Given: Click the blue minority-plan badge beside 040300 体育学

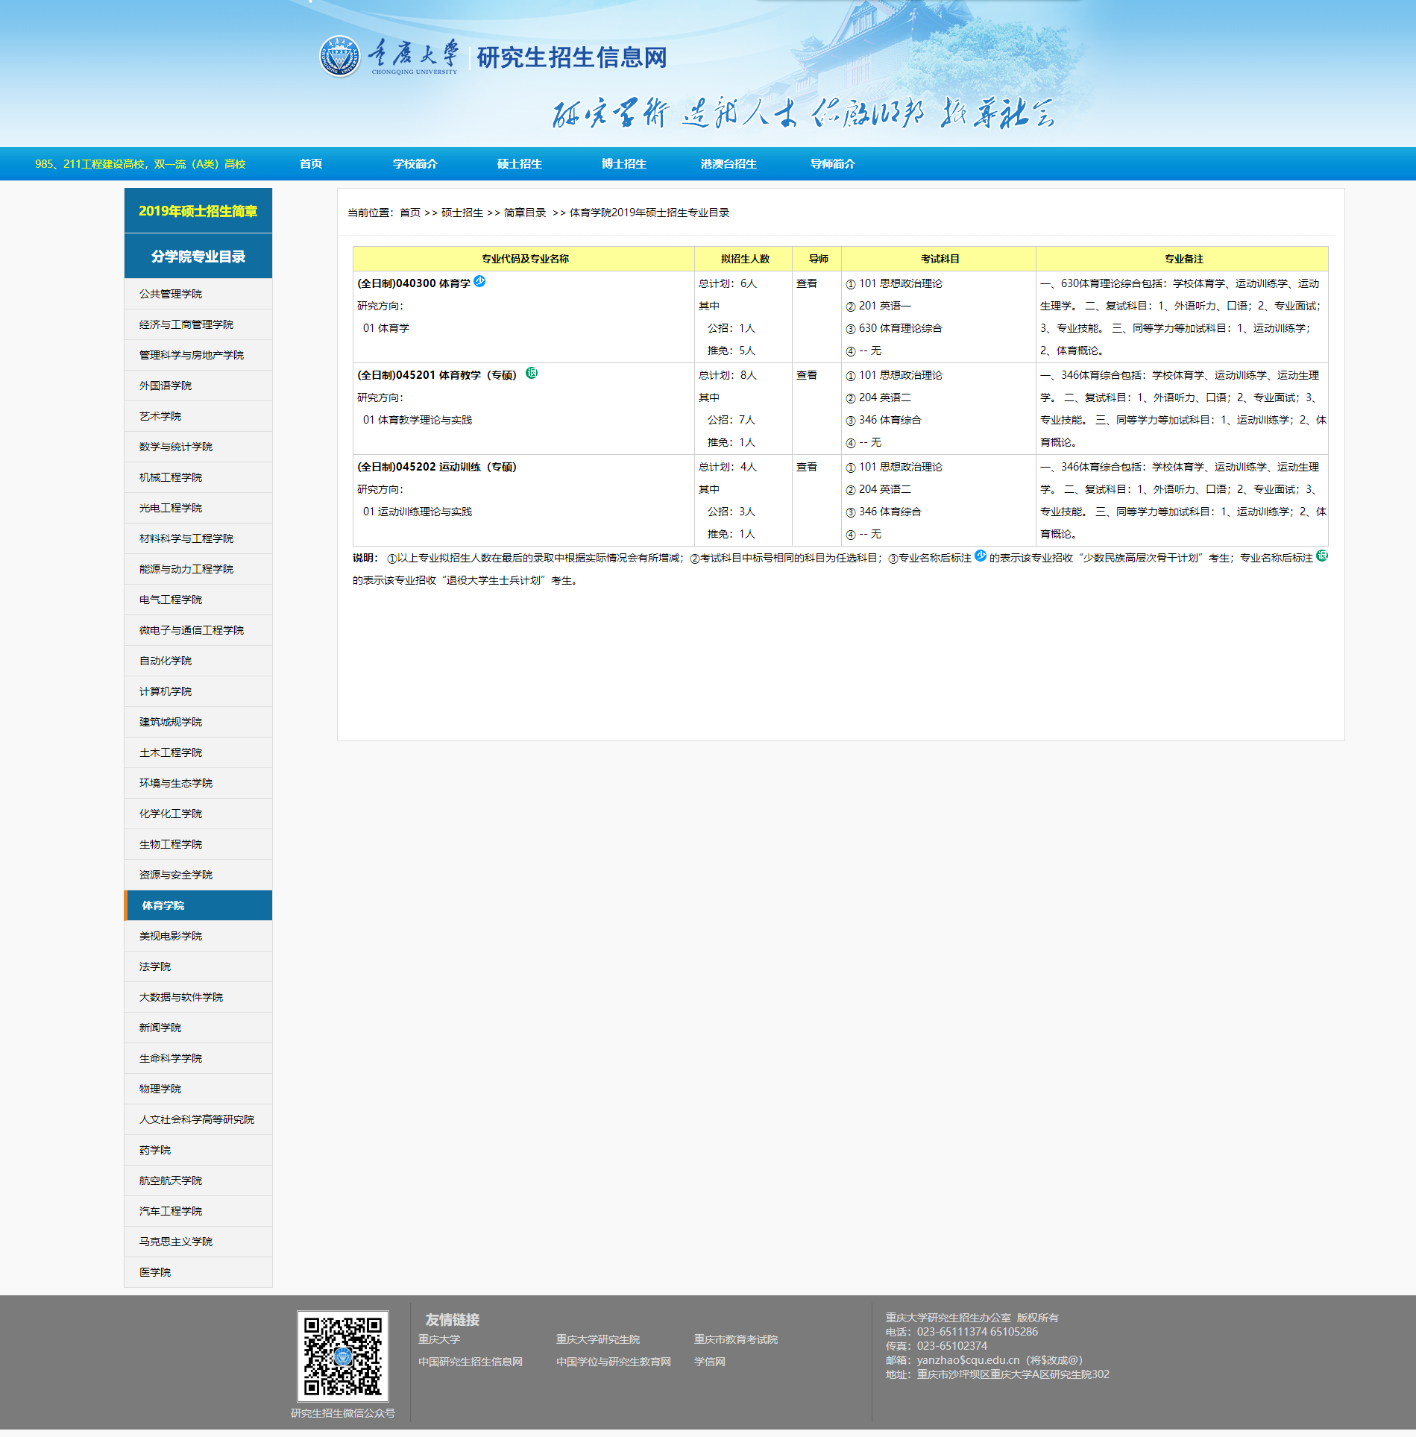Looking at the screenshot, I should point(479,281).
